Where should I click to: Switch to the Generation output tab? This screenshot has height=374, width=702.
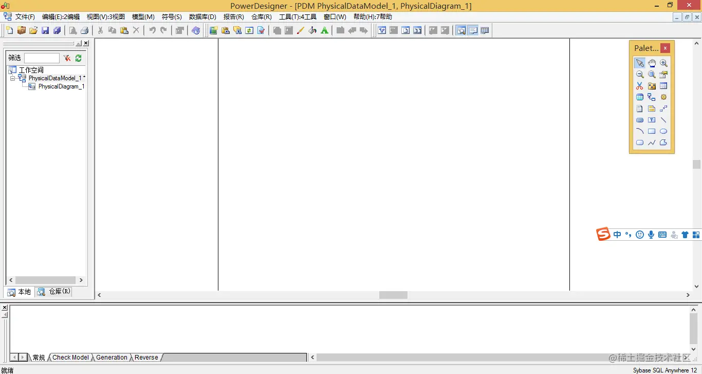112,358
